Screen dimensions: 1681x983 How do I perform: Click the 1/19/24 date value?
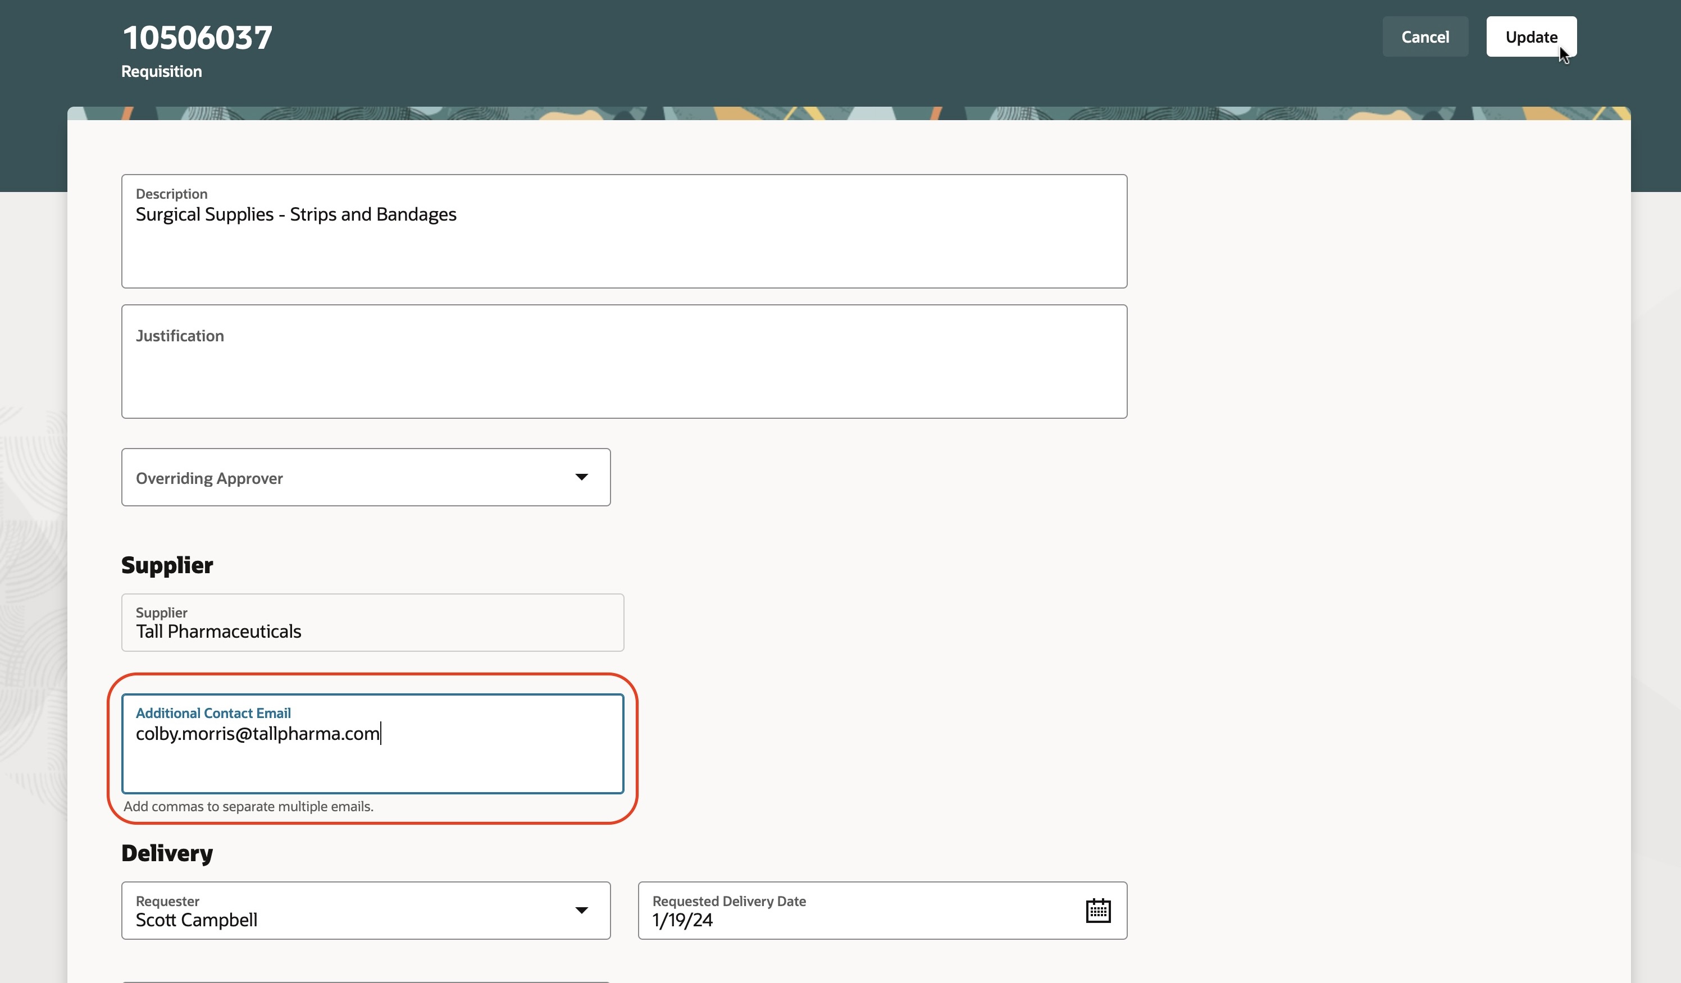682,920
